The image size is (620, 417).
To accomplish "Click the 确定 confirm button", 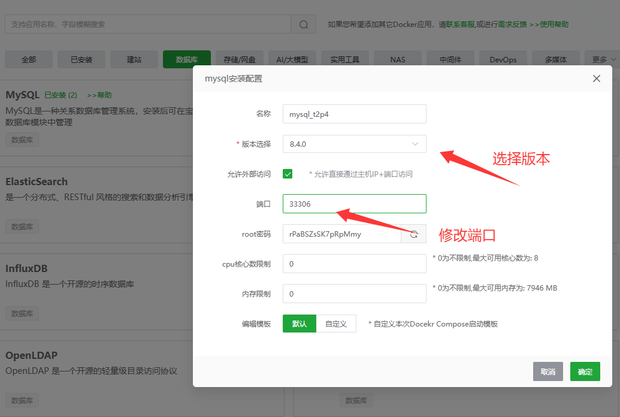I will (585, 371).
